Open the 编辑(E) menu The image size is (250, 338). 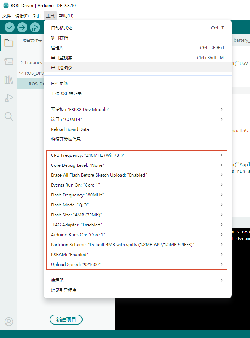22,16
